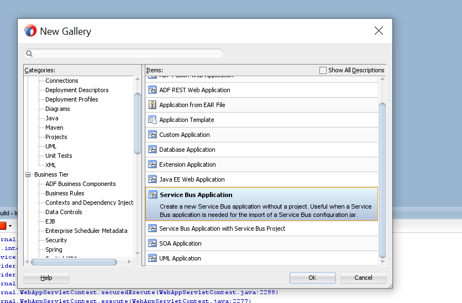The height and width of the screenshot is (303, 462).
Task: Select the Security category
Action: (56, 240)
